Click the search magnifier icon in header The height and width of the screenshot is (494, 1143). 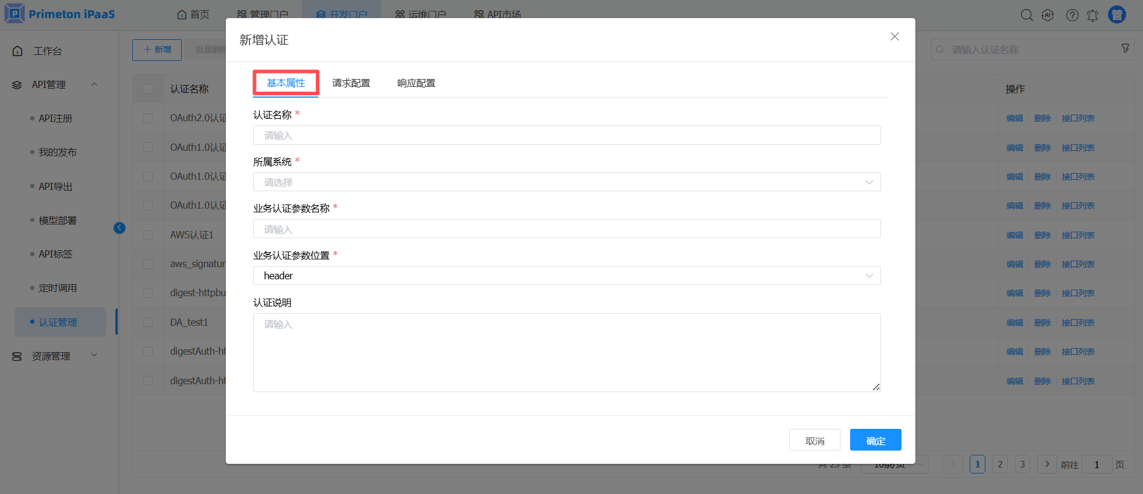(x=1026, y=15)
